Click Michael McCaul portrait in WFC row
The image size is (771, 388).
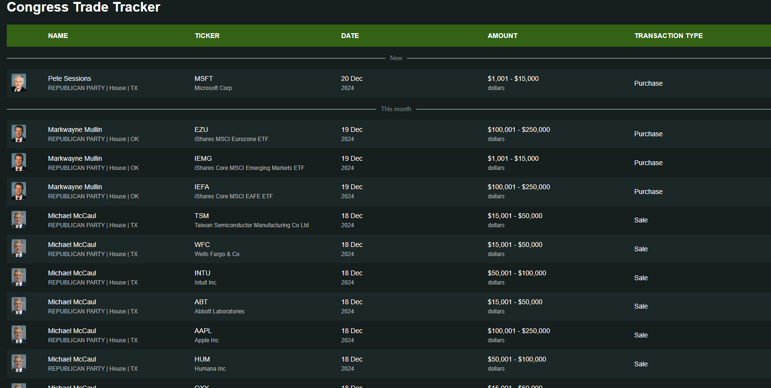click(x=19, y=249)
